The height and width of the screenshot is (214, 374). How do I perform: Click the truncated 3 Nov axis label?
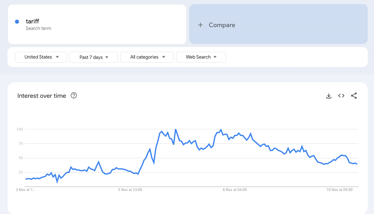25,190
